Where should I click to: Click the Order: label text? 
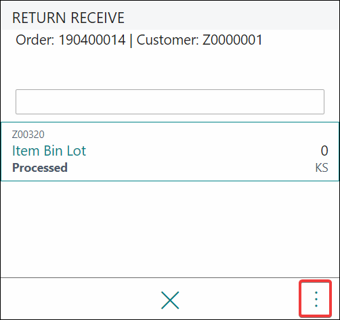coord(35,40)
